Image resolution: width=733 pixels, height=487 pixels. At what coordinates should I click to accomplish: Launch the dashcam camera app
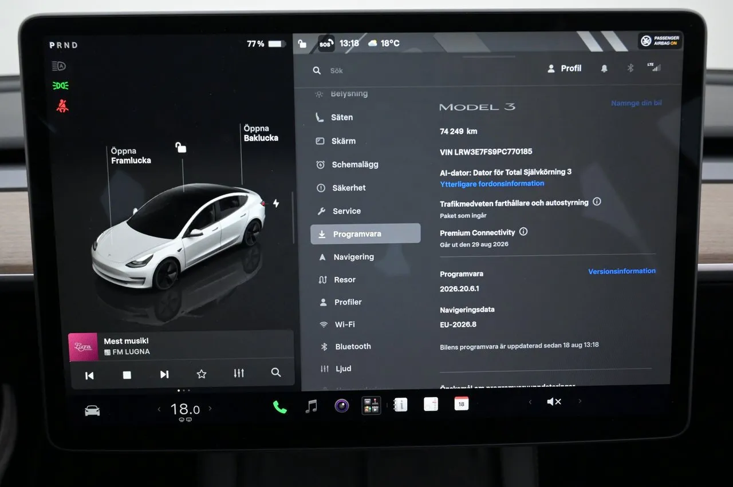pos(342,406)
